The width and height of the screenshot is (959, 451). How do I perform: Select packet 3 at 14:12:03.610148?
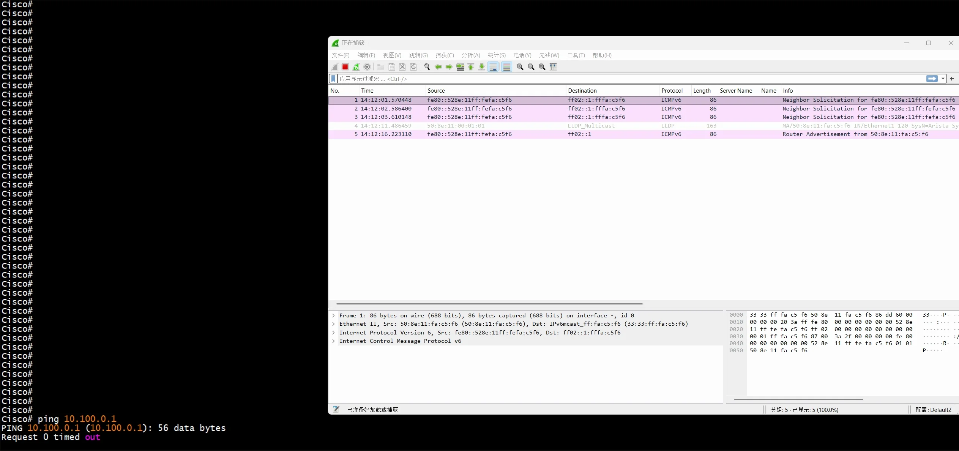click(x=644, y=117)
